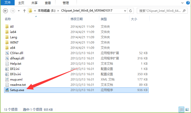Screen dimensions: 191x113
Task: Select the Lang folder icon
Action: (x=7, y=37)
